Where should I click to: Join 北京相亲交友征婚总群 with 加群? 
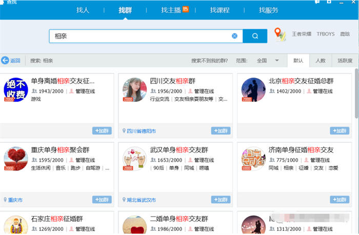(x=340, y=131)
